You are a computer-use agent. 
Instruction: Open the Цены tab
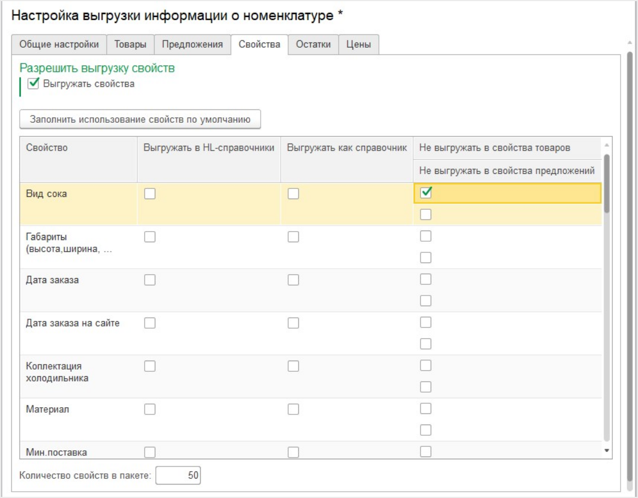358,45
